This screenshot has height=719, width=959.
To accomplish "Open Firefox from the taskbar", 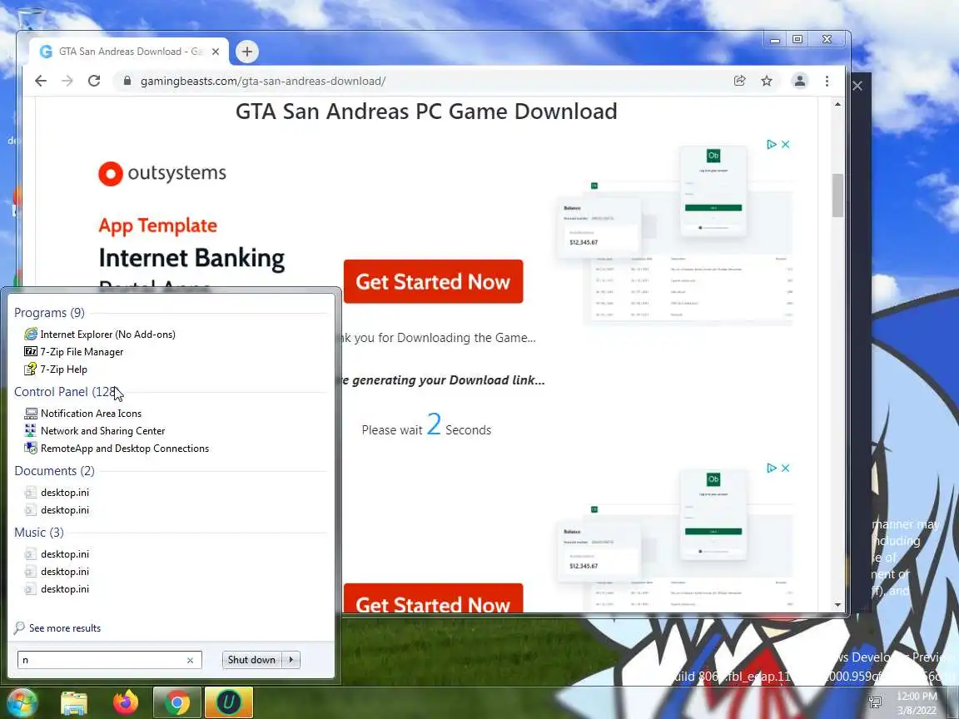I will tap(126, 702).
